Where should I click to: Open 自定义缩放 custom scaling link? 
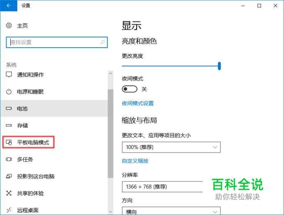pyautogui.click(x=135, y=161)
